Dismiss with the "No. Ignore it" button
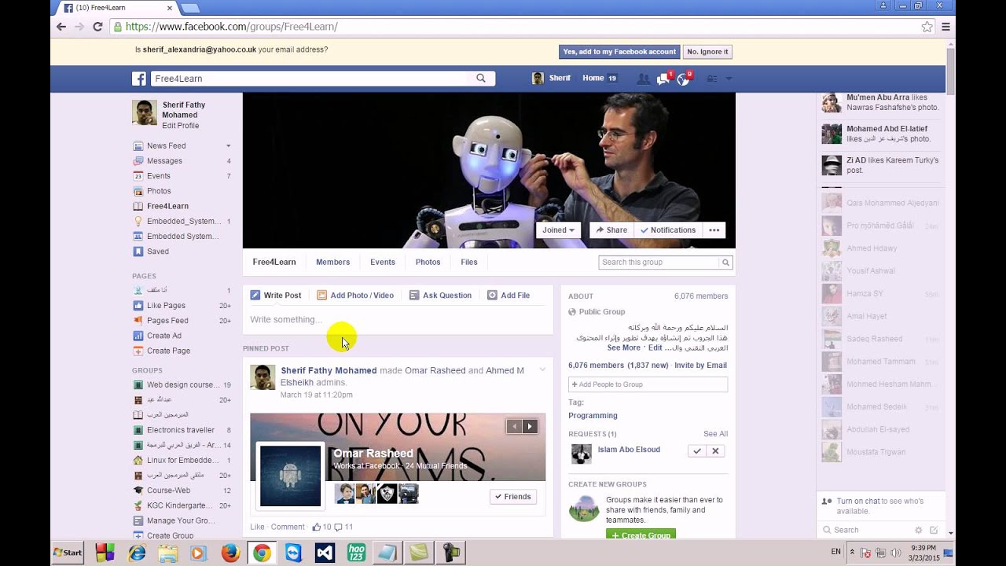This screenshot has height=566, width=1006. point(707,52)
